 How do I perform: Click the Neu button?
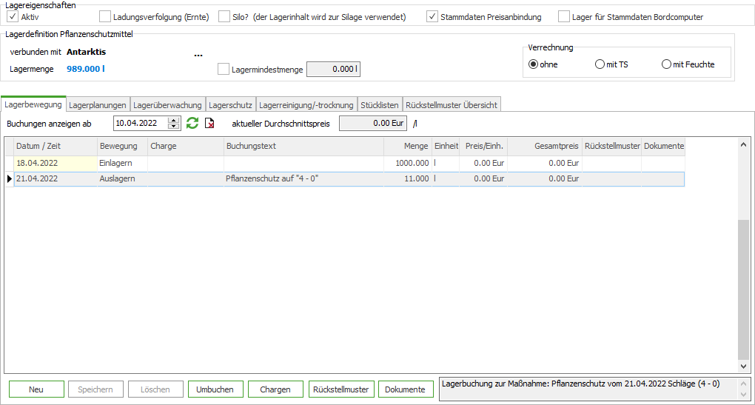[36, 389]
